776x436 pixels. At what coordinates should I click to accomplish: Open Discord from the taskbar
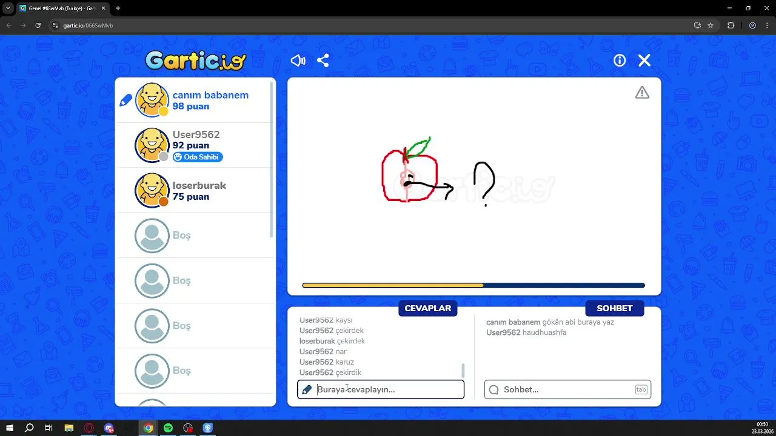[109, 428]
